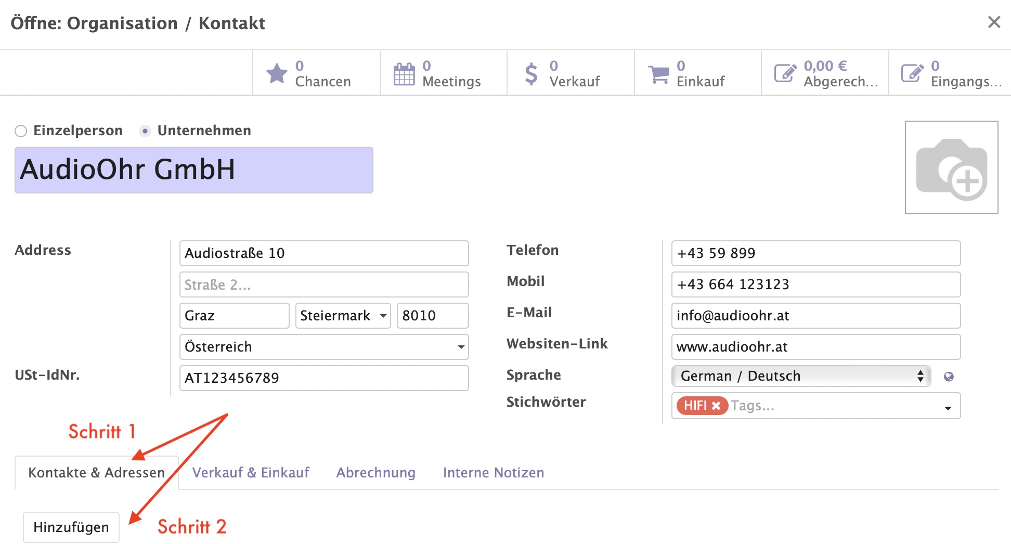Click the dollar sign Verkauf icon
The height and width of the screenshot is (544, 1011).
point(531,74)
